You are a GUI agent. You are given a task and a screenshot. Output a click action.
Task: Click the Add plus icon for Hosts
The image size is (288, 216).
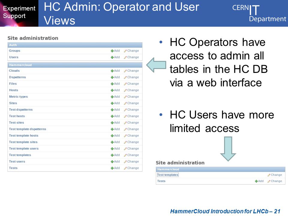point(112,90)
